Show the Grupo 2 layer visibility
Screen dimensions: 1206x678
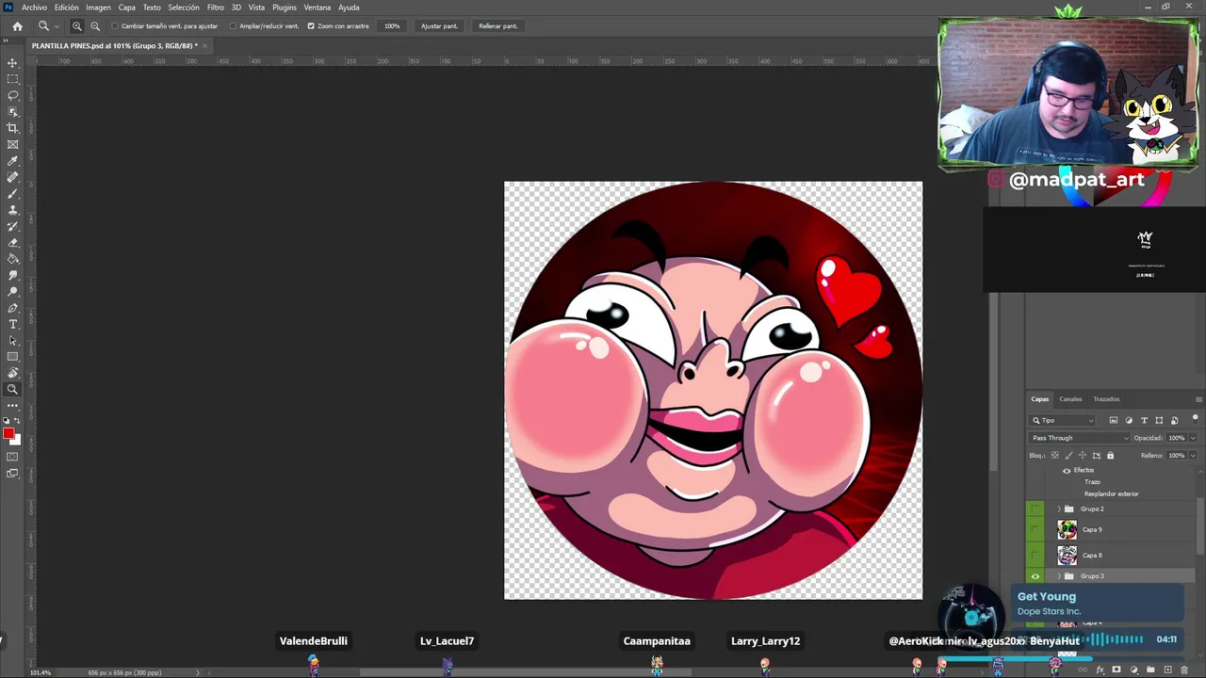[1035, 508]
